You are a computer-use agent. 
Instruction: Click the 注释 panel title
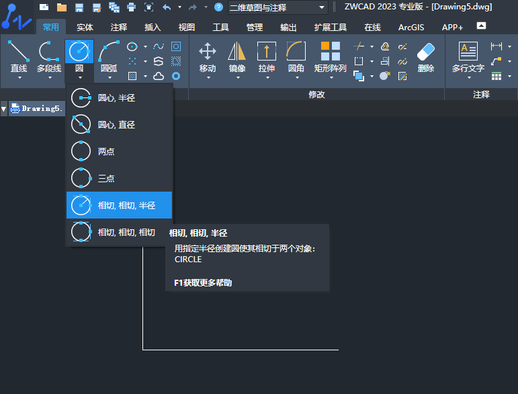click(481, 95)
